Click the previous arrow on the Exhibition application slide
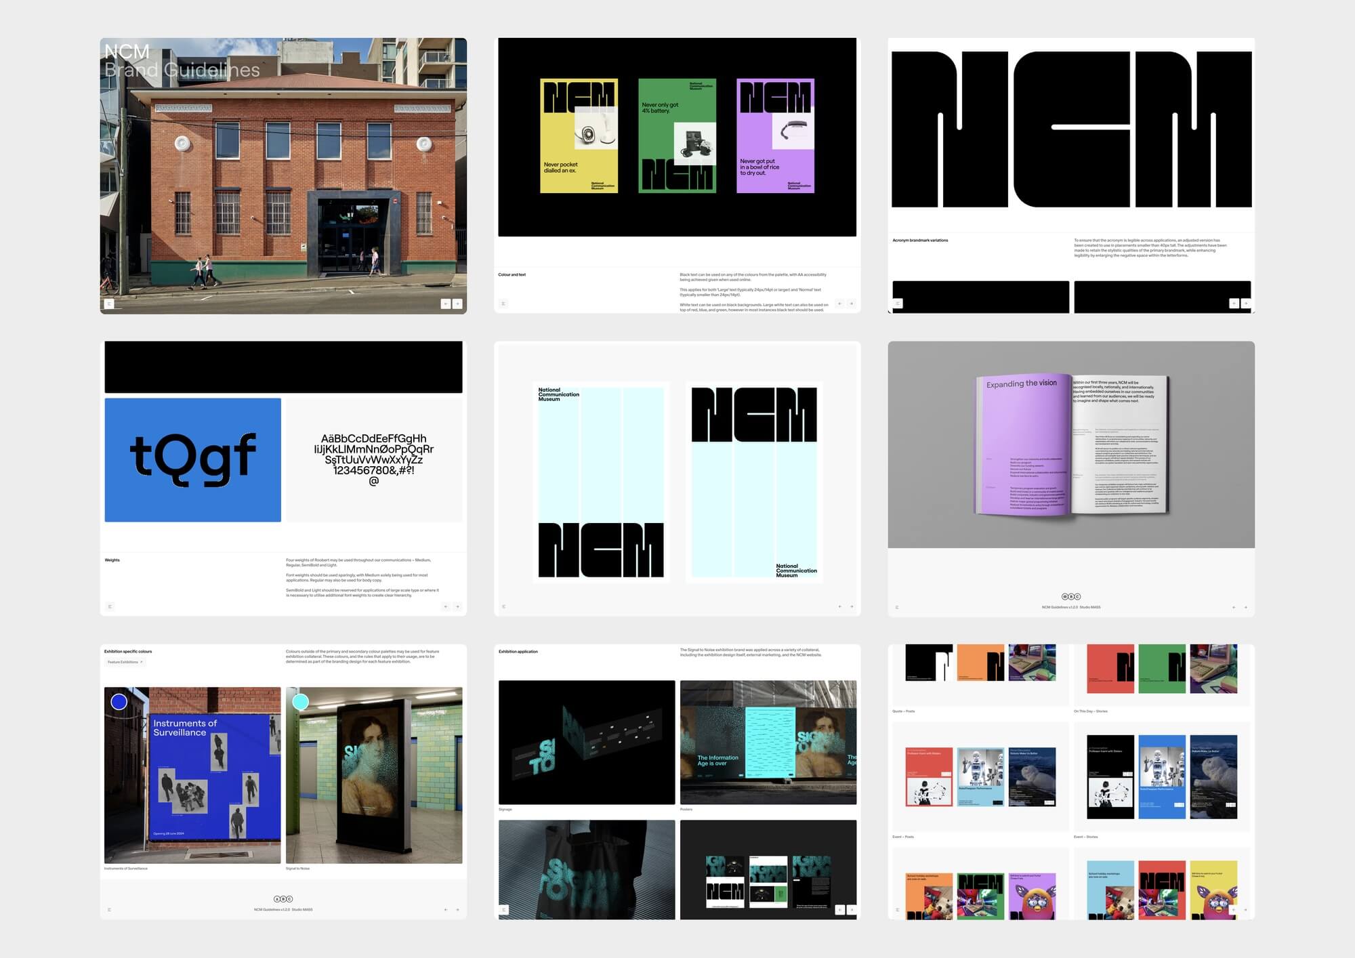The height and width of the screenshot is (958, 1355). tap(839, 909)
